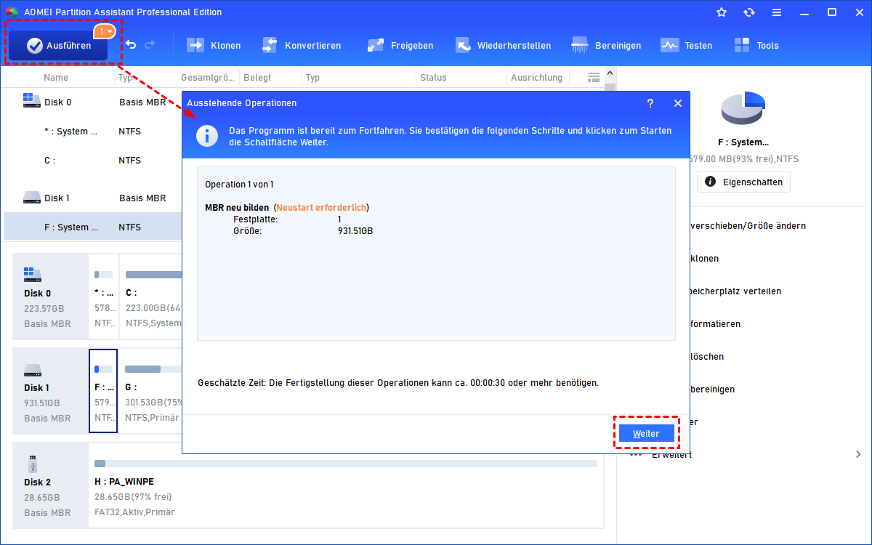
Task: Click the help question mark in dialog
Action: click(650, 103)
